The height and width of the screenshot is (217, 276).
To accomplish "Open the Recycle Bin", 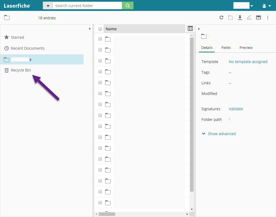I will pos(21,70).
